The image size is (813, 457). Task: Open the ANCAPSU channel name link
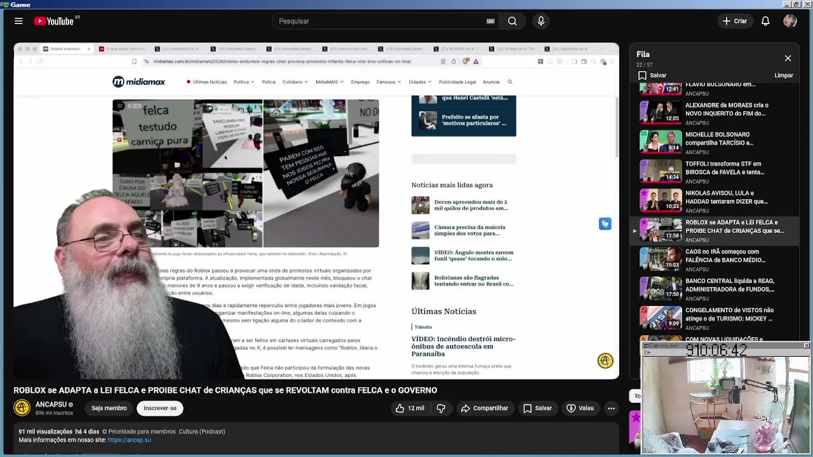click(x=51, y=404)
